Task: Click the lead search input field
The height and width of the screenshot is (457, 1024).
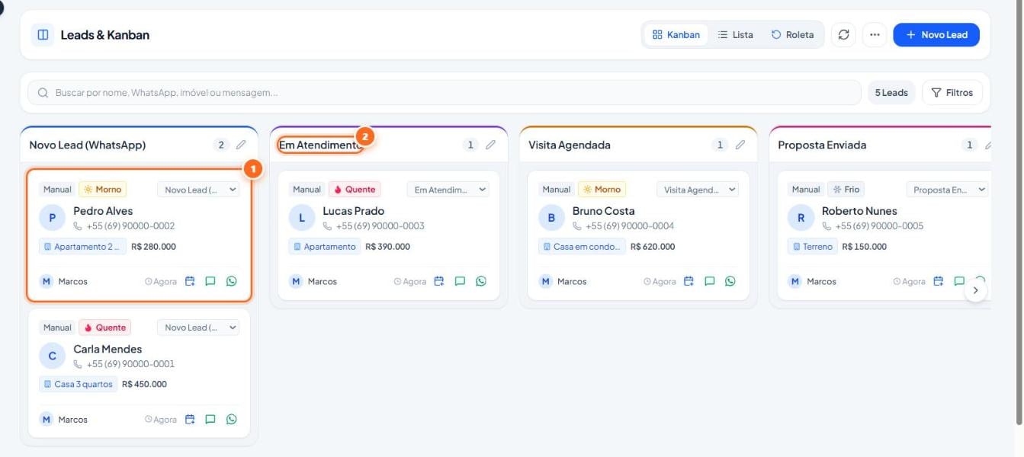Action: (x=445, y=93)
